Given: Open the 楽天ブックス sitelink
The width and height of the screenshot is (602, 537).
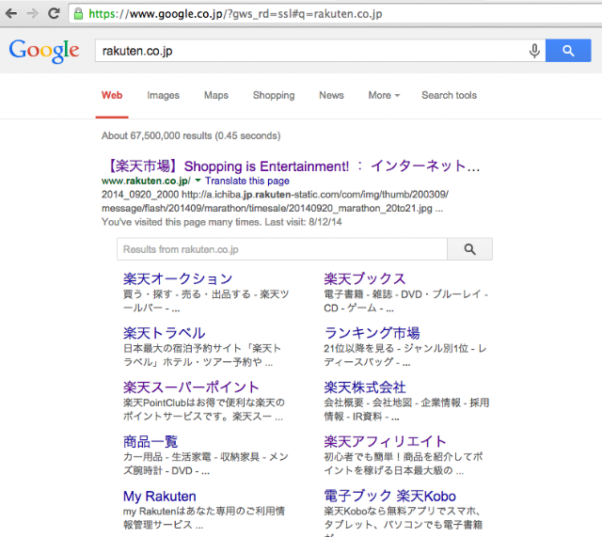Looking at the screenshot, I should click(x=365, y=278).
